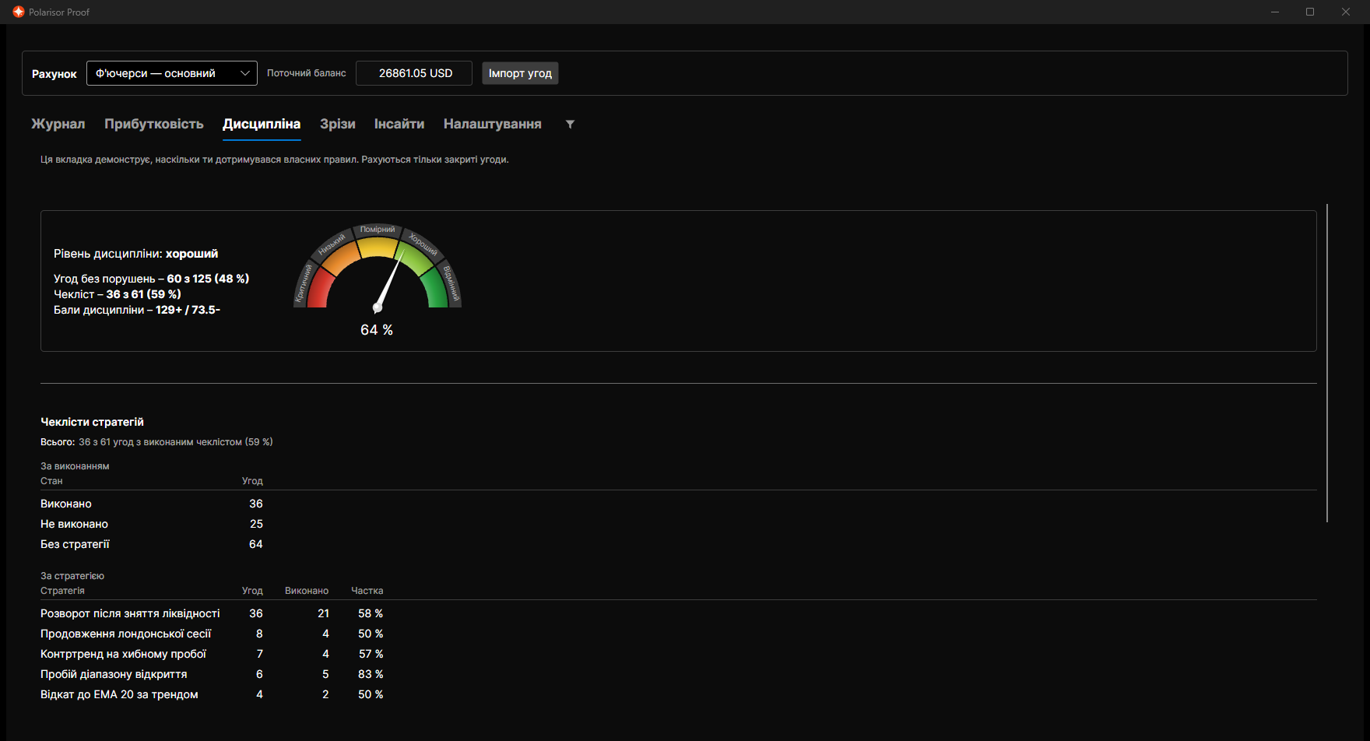Maximize the Polarisor Proof window
The width and height of the screenshot is (1370, 741).
click(x=1310, y=12)
